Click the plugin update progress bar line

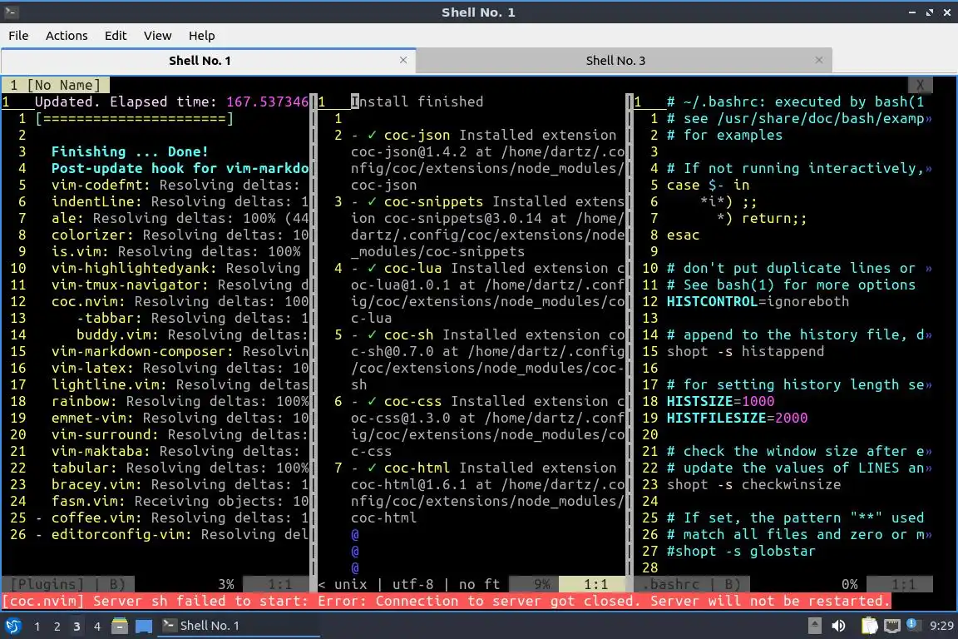pyautogui.click(x=135, y=119)
